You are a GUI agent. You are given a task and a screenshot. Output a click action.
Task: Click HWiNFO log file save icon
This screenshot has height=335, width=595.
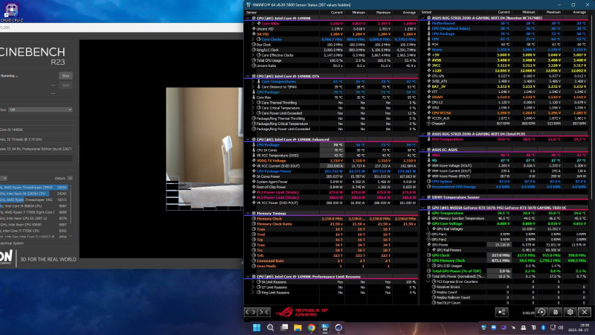(x=556, y=312)
